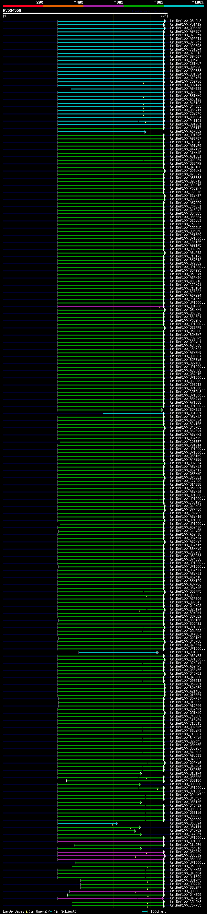This screenshot has height=914, width=207.
Task: Click the purple alignment bar of UniRef100_Q6R7S0
Action: pos(111,852)
